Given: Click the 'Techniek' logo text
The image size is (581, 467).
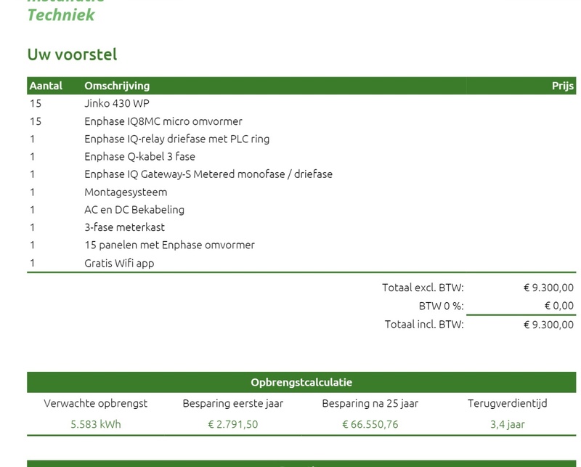Looking at the screenshot, I should pyautogui.click(x=61, y=15).
